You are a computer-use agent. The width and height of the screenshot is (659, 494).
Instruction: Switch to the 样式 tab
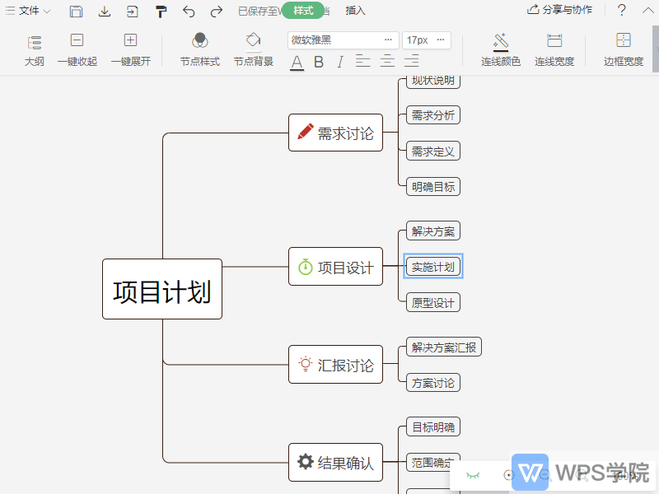point(303,11)
